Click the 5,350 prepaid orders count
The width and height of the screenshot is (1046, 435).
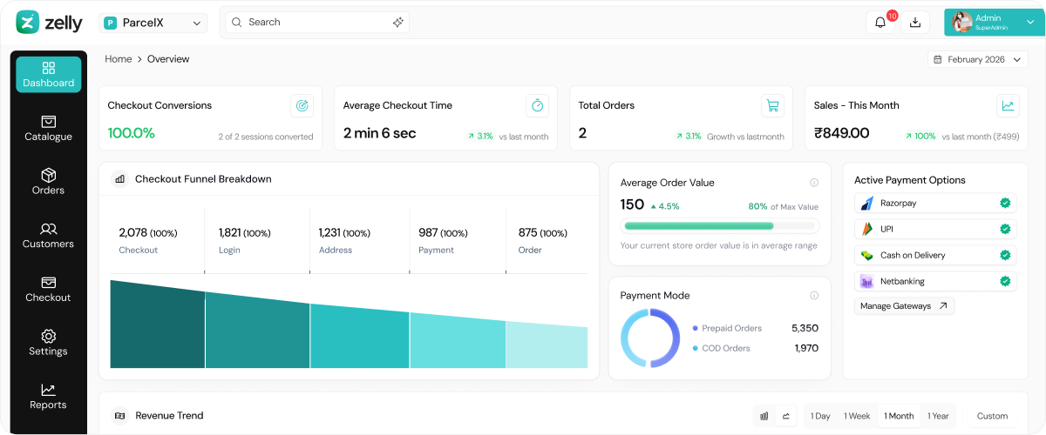805,328
